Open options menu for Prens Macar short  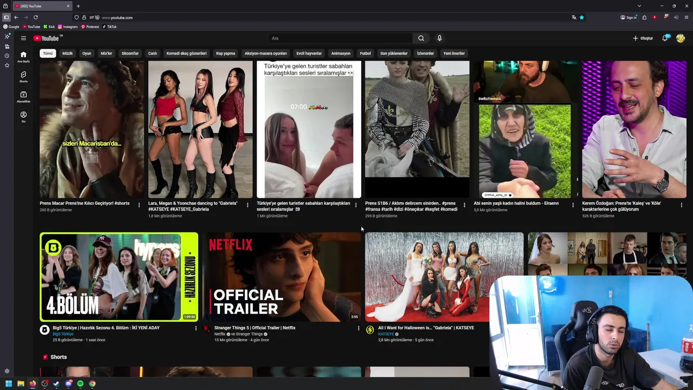pos(139,205)
